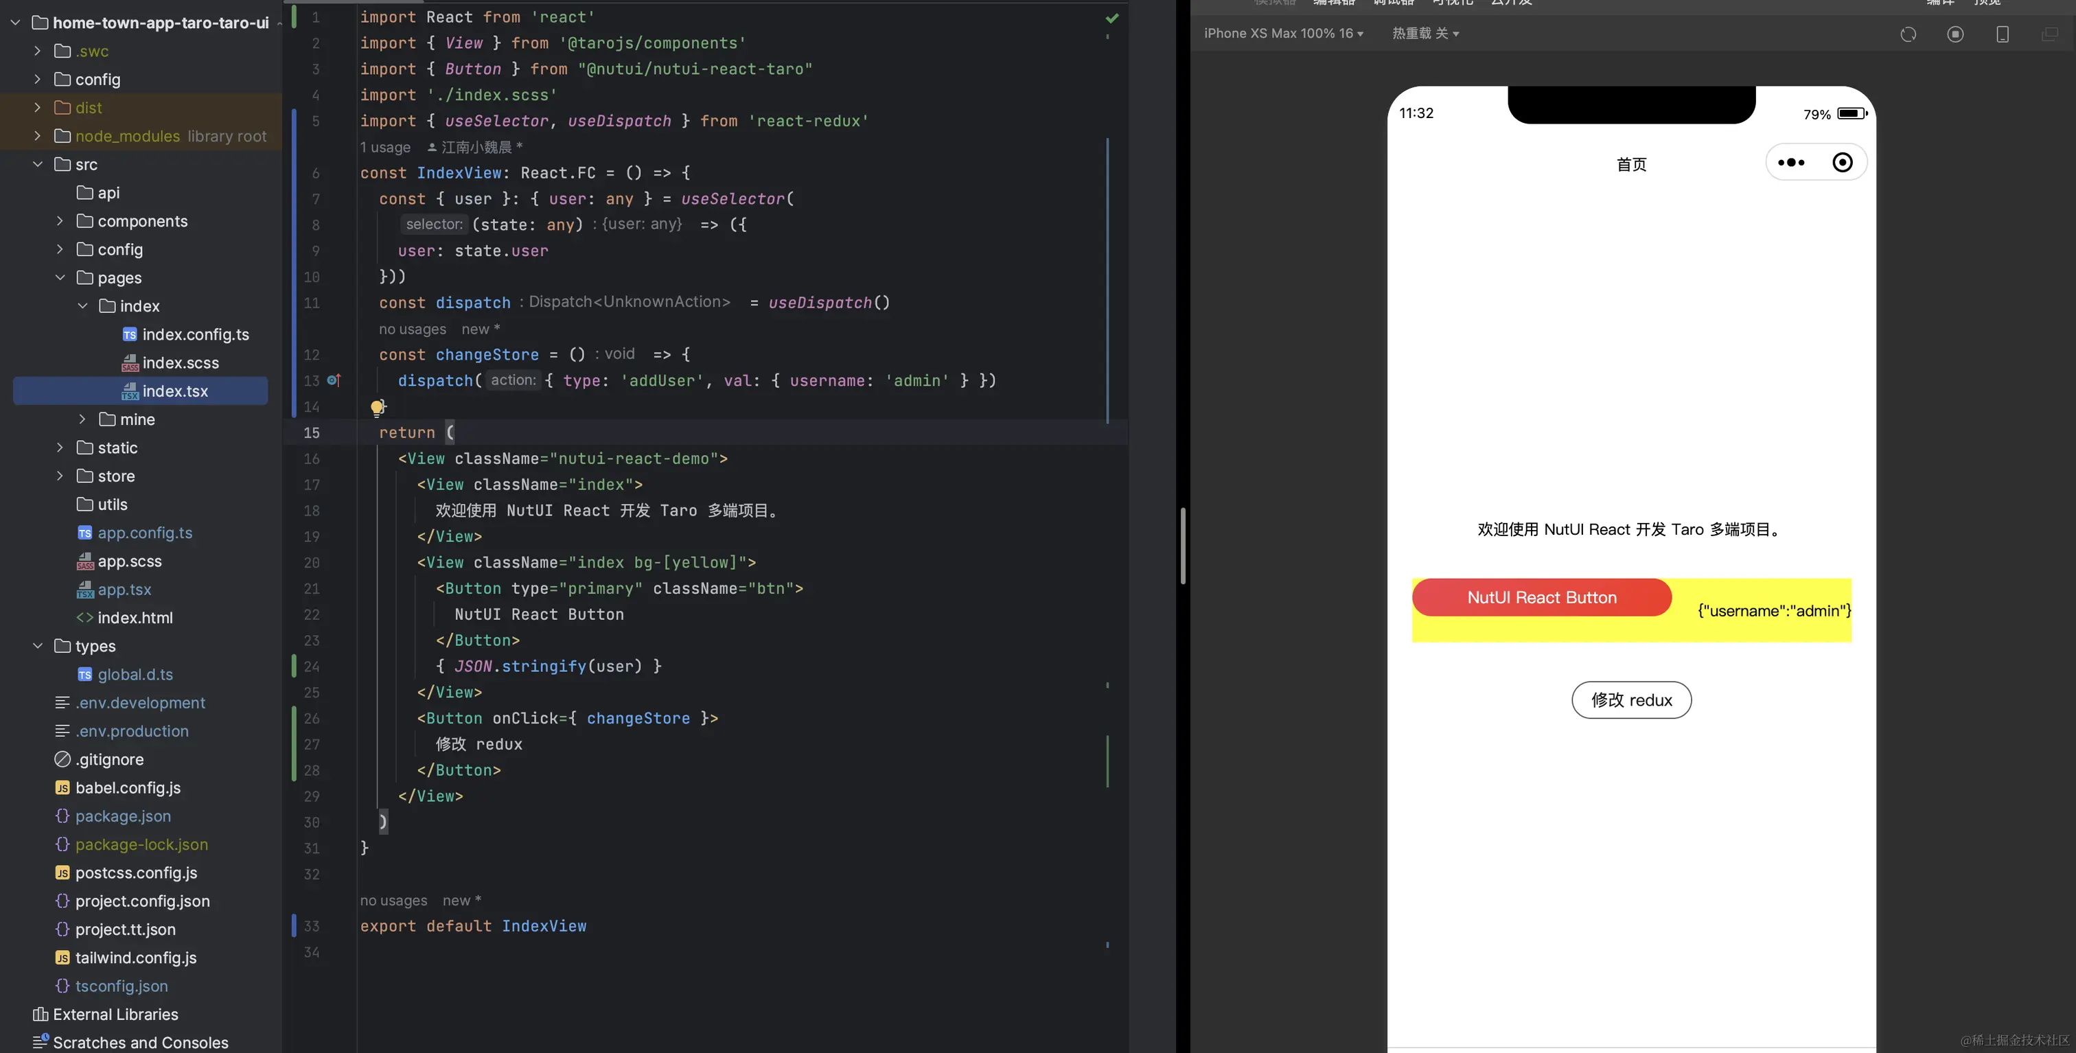Select index.scss in the project tree

coord(181,362)
